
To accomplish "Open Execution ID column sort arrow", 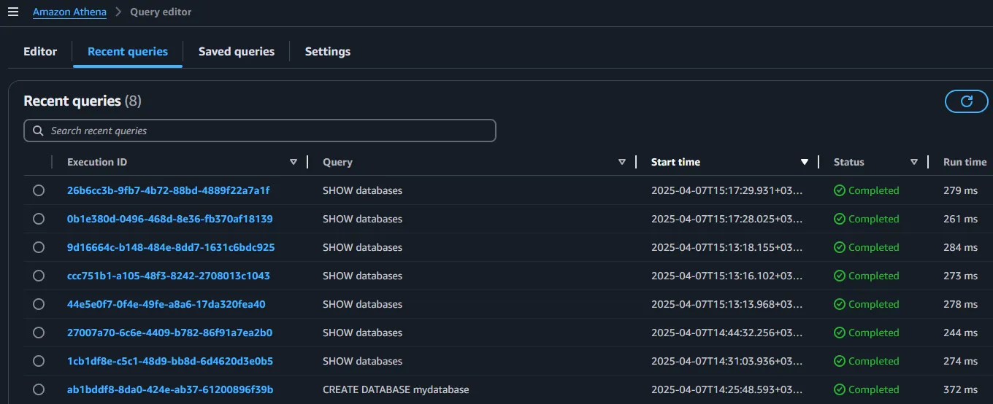I will click(294, 162).
